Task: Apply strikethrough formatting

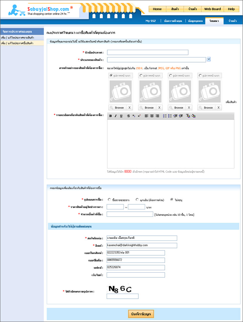Action: coord(129,116)
